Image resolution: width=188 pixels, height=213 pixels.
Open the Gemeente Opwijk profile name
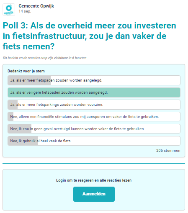point(36,6)
